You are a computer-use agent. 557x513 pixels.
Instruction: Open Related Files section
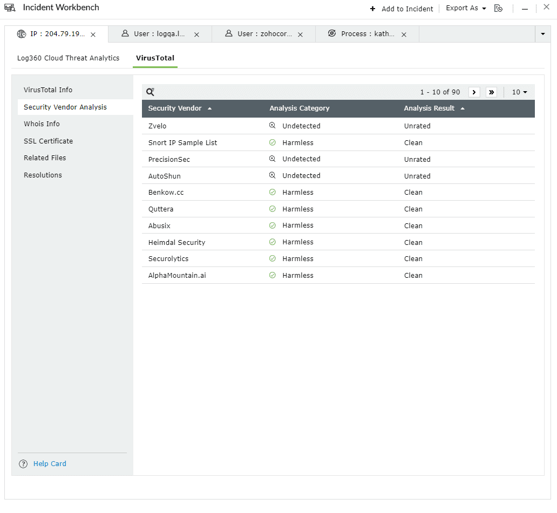pos(45,158)
